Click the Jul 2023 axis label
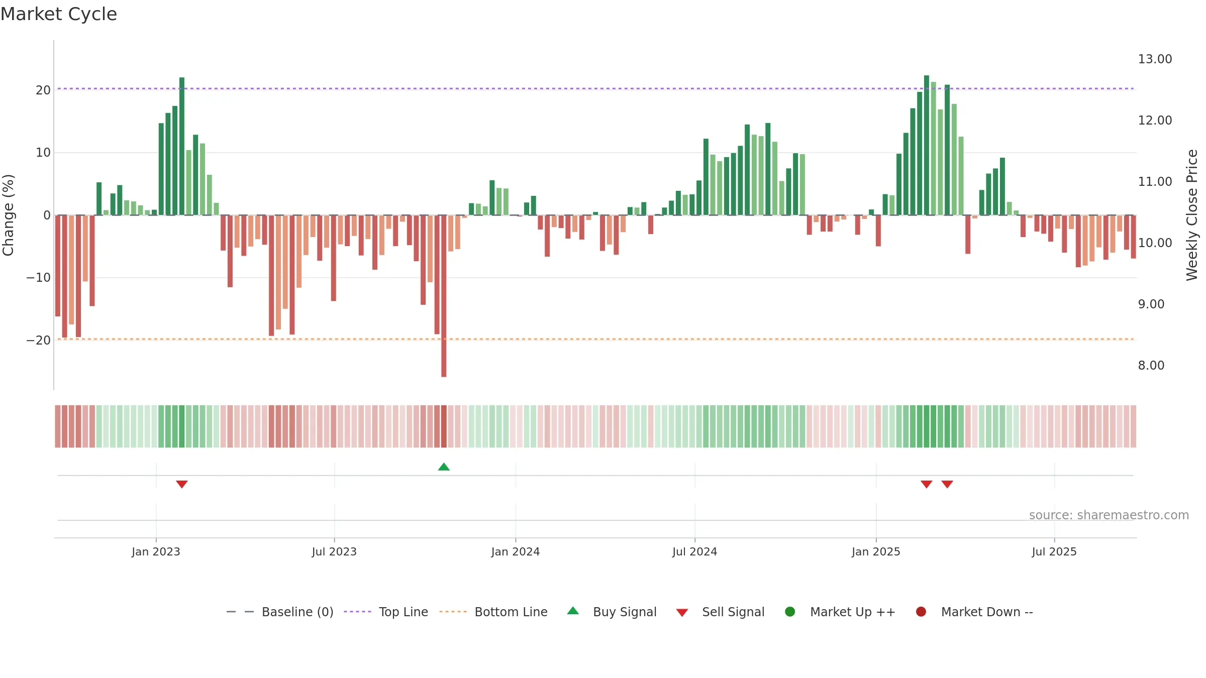The image size is (1206, 678). click(x=334, y=552)
